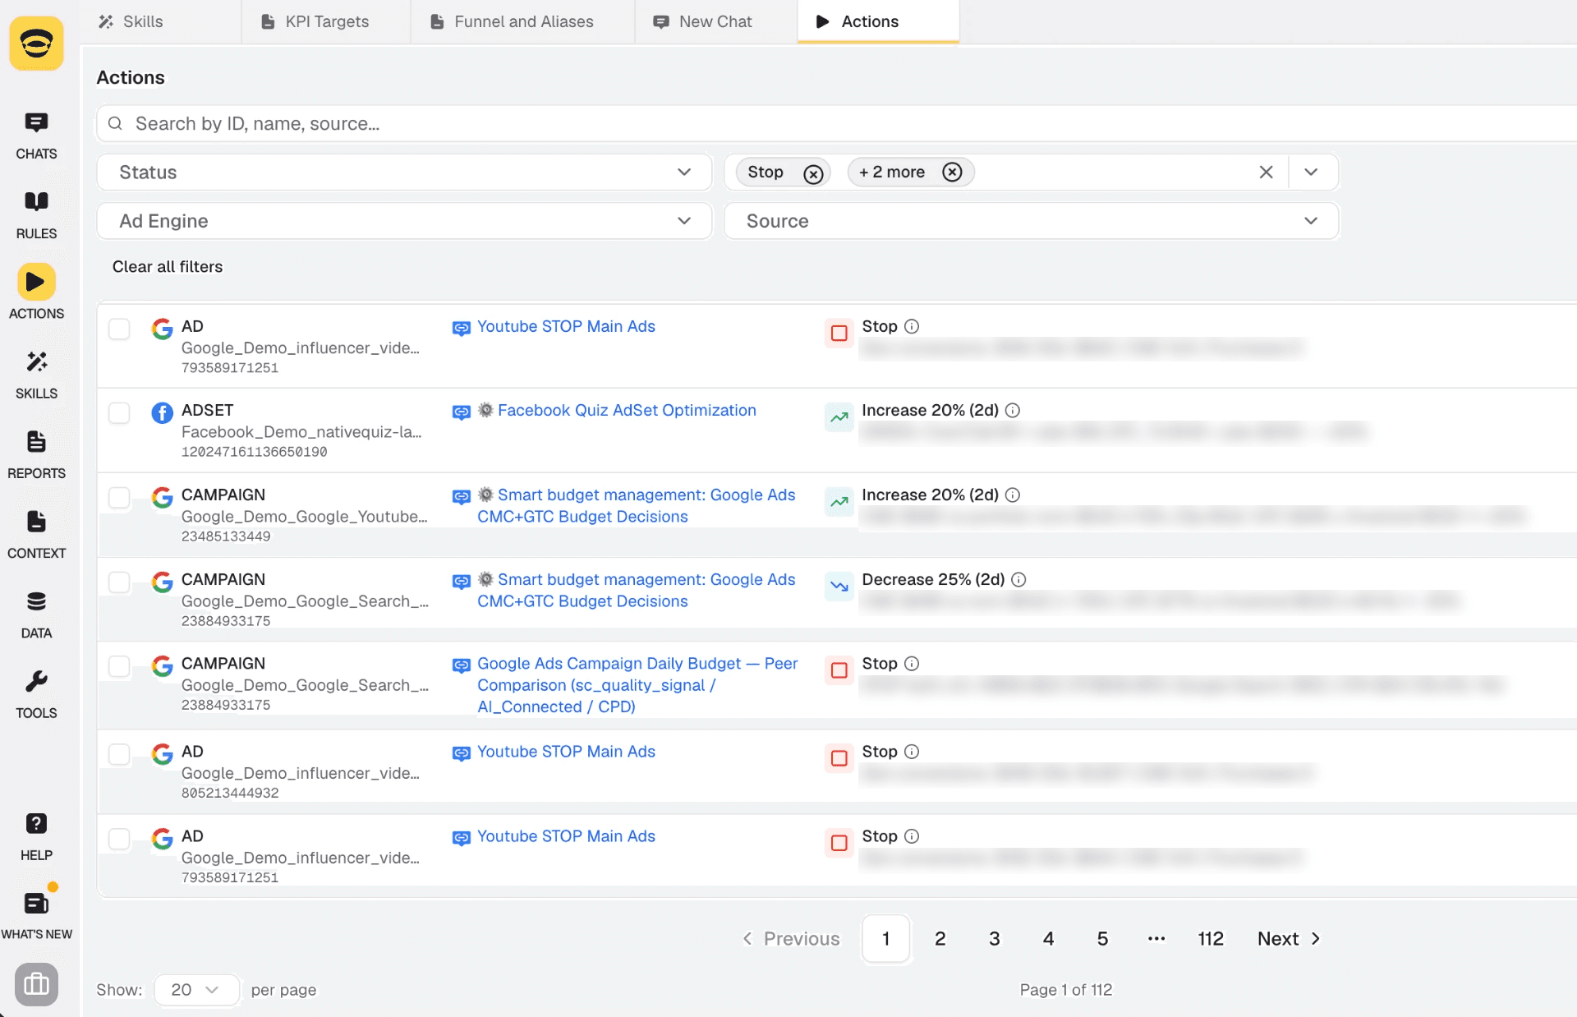This screenshot has width=1577, height=1017.
Task: Check the box for the last AD row
Action: pos(119,838)
